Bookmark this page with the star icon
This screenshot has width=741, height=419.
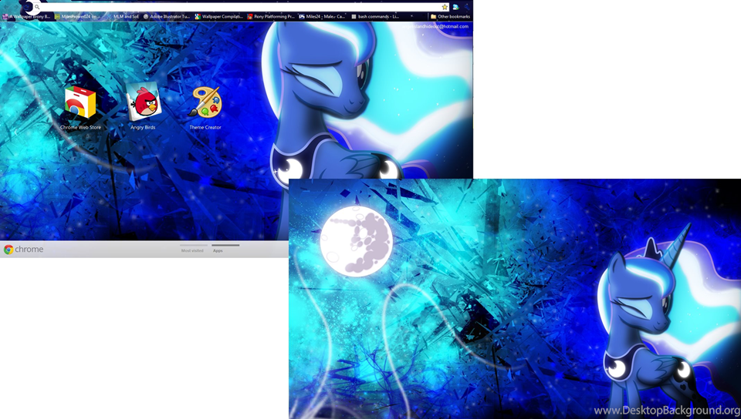click(445, 7)
